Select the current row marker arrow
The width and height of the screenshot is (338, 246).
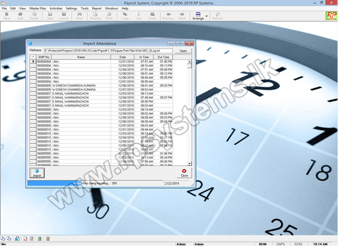(33, 61)
